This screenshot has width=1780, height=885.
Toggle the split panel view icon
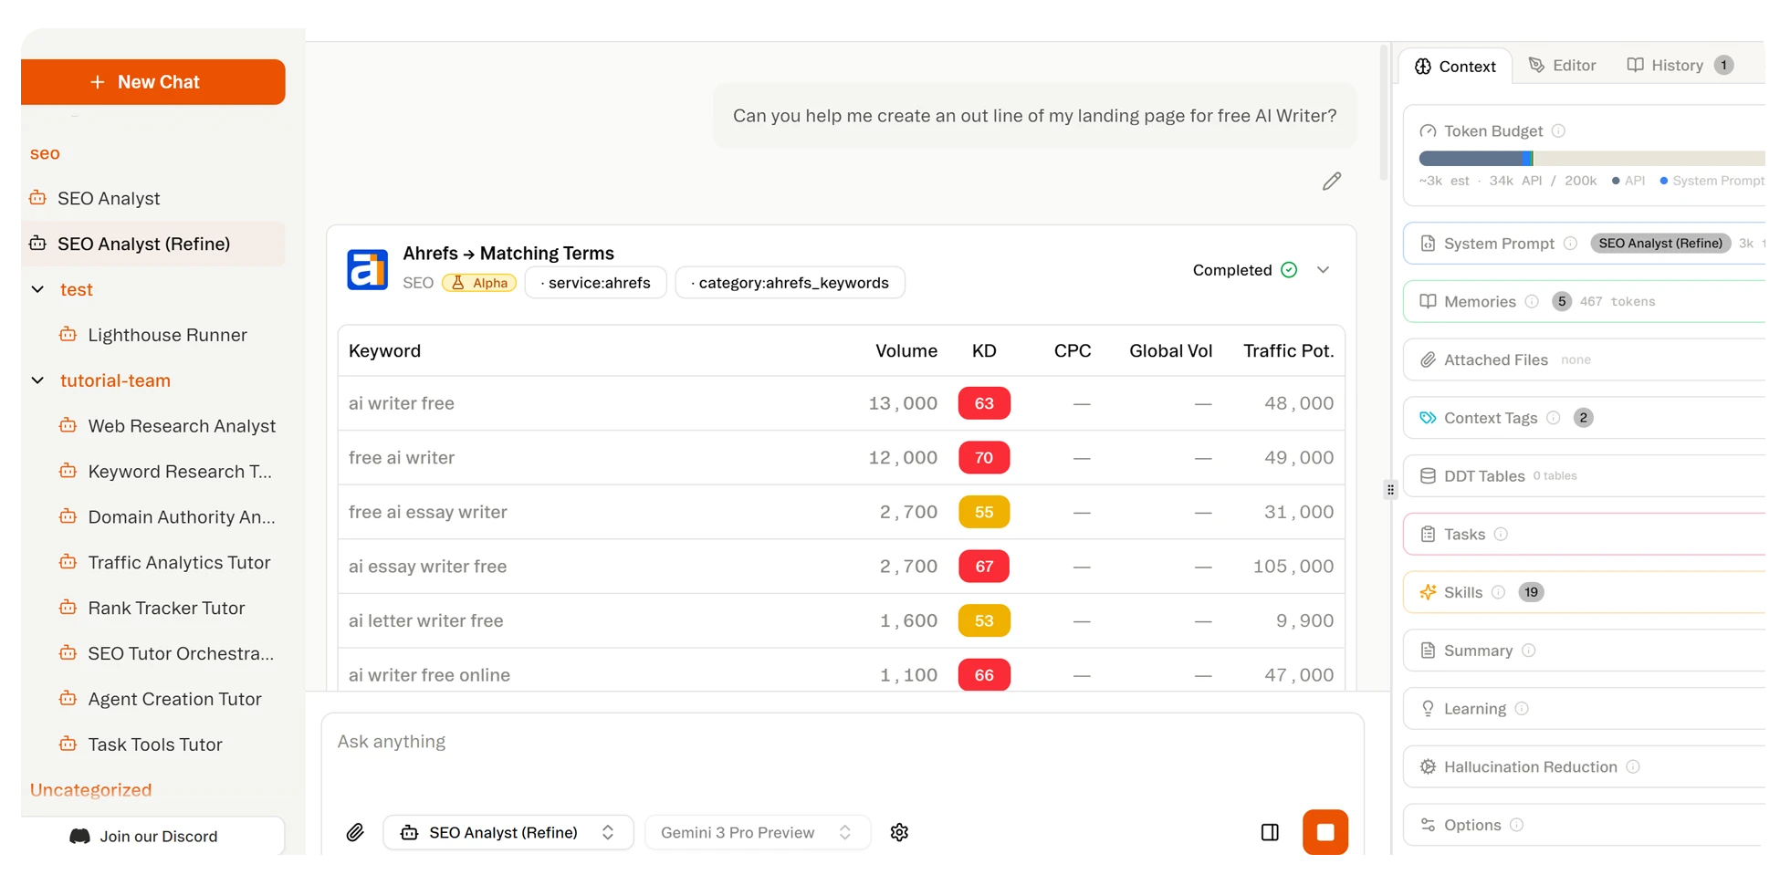tap(1269, 832)
